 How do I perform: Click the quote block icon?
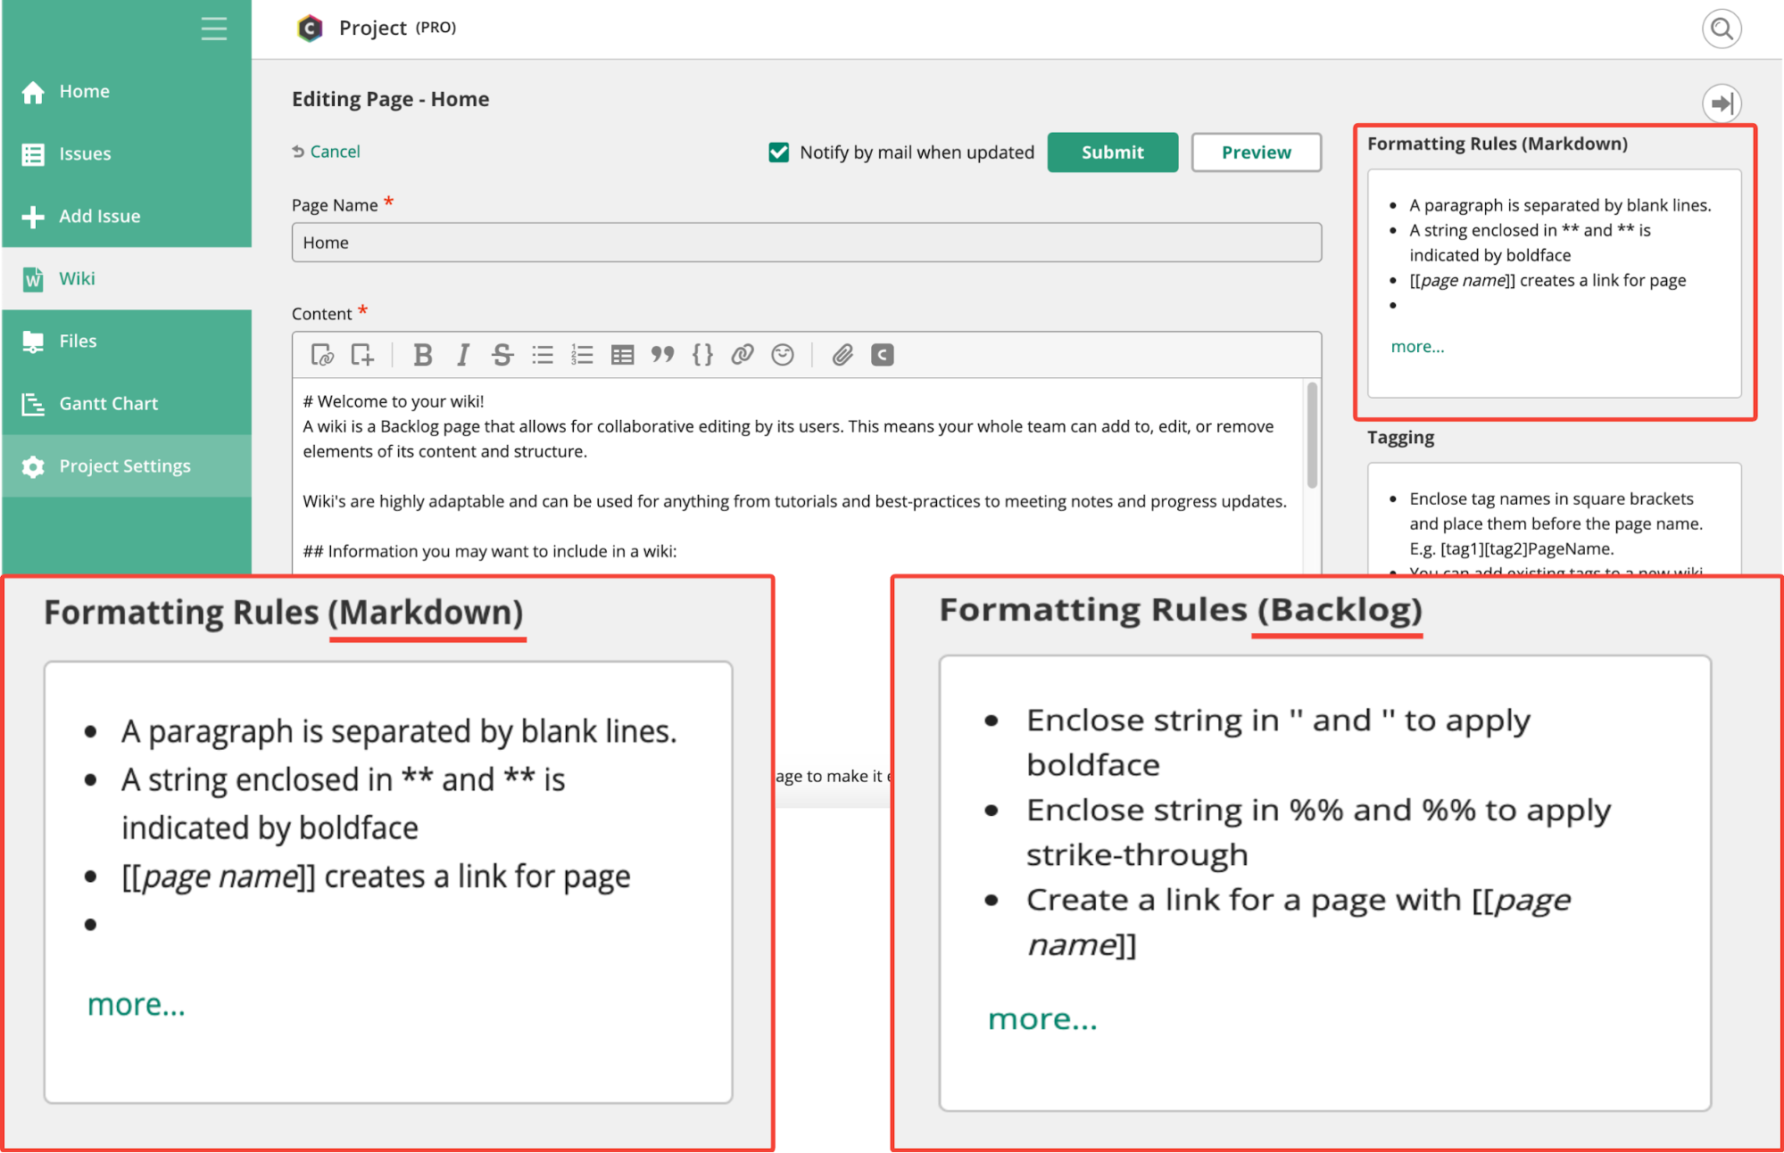click(662, 355)
